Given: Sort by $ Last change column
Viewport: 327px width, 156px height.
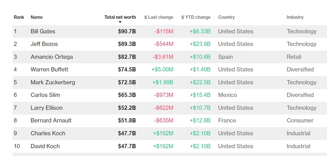Looking at the screenshot, I should click(x=159, y=17).
